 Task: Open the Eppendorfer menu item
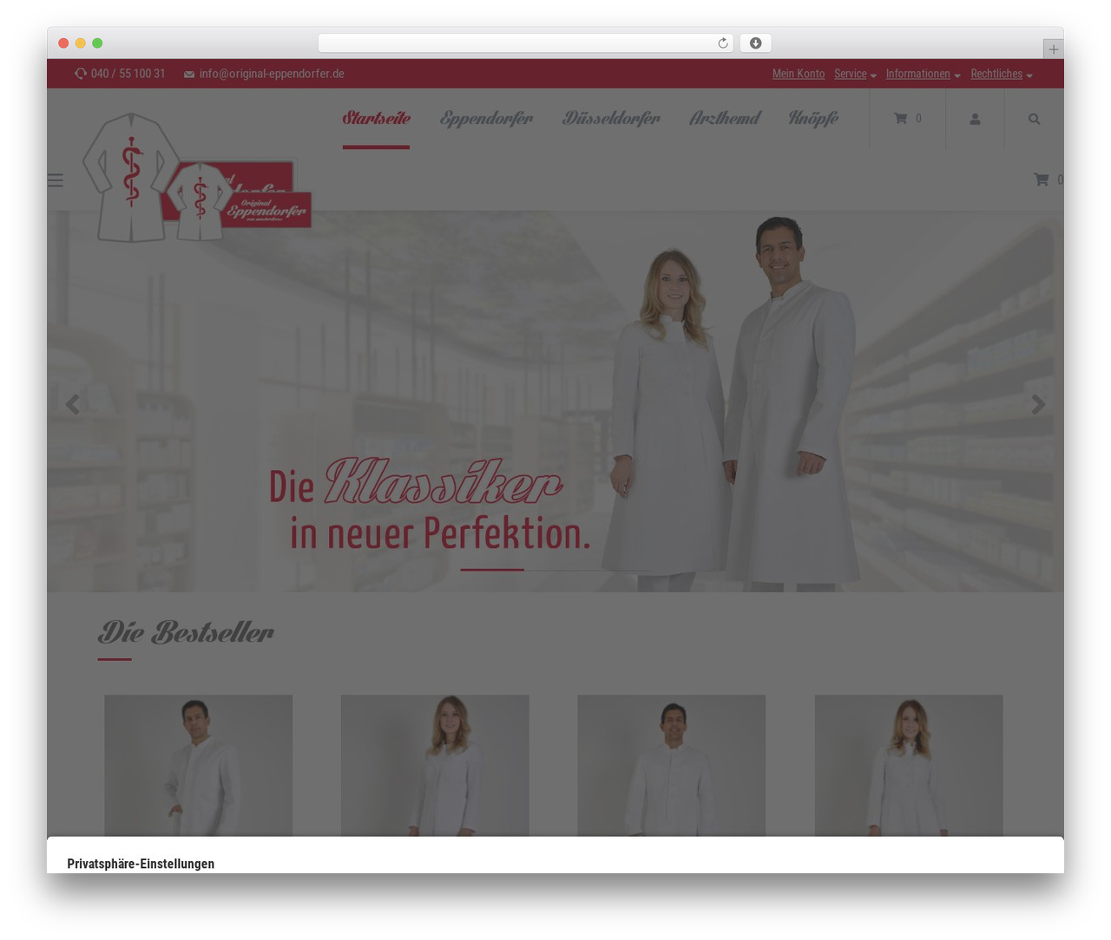486,118
